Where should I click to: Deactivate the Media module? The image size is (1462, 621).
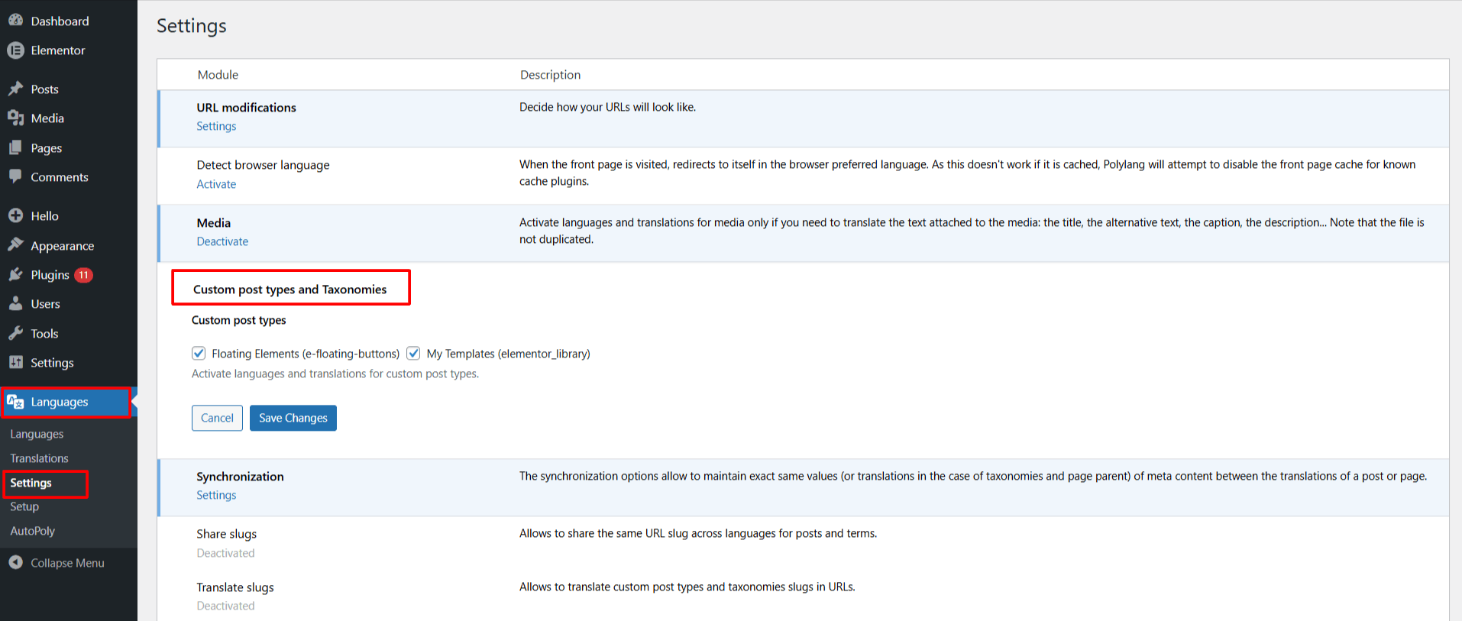[x=222, y=241]
